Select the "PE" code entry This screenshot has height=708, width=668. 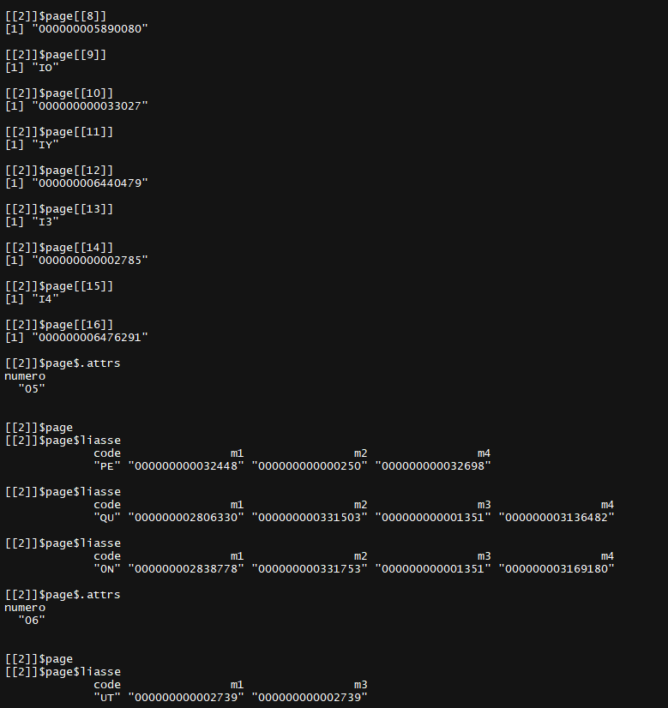tap(107, 466)
